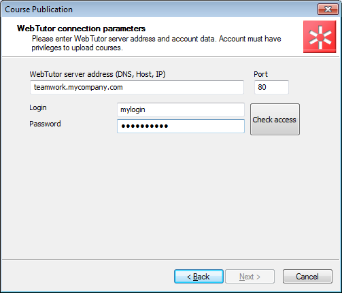
Task: Select the Port field containing 80
Action: point(271,87)
